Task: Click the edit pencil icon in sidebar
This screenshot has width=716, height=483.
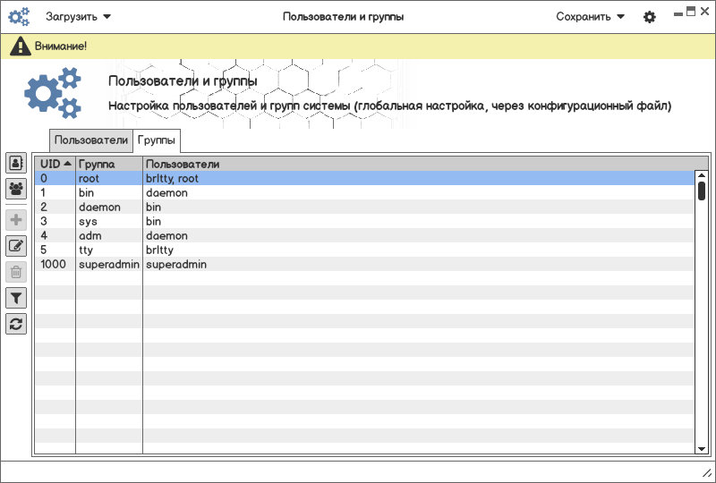Action: pos(16,246)
